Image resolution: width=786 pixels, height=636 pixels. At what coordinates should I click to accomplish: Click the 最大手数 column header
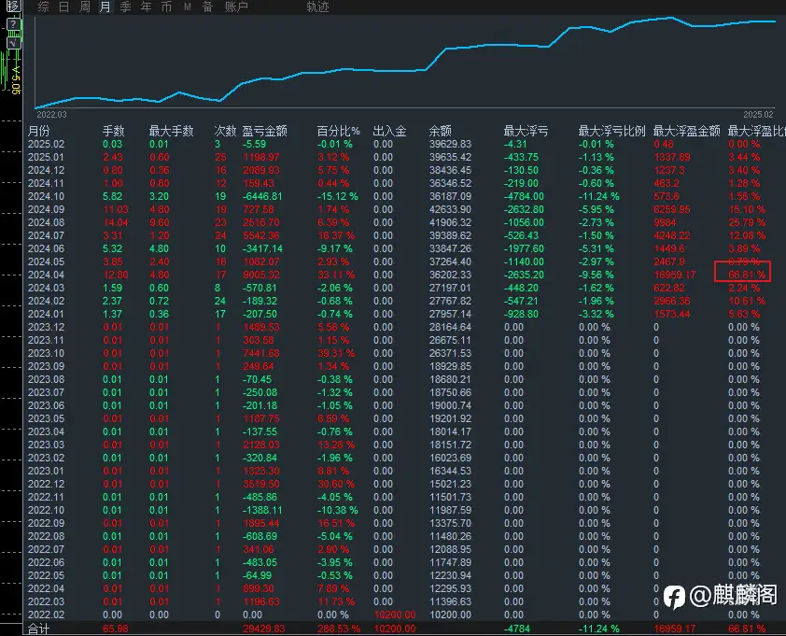171,131
